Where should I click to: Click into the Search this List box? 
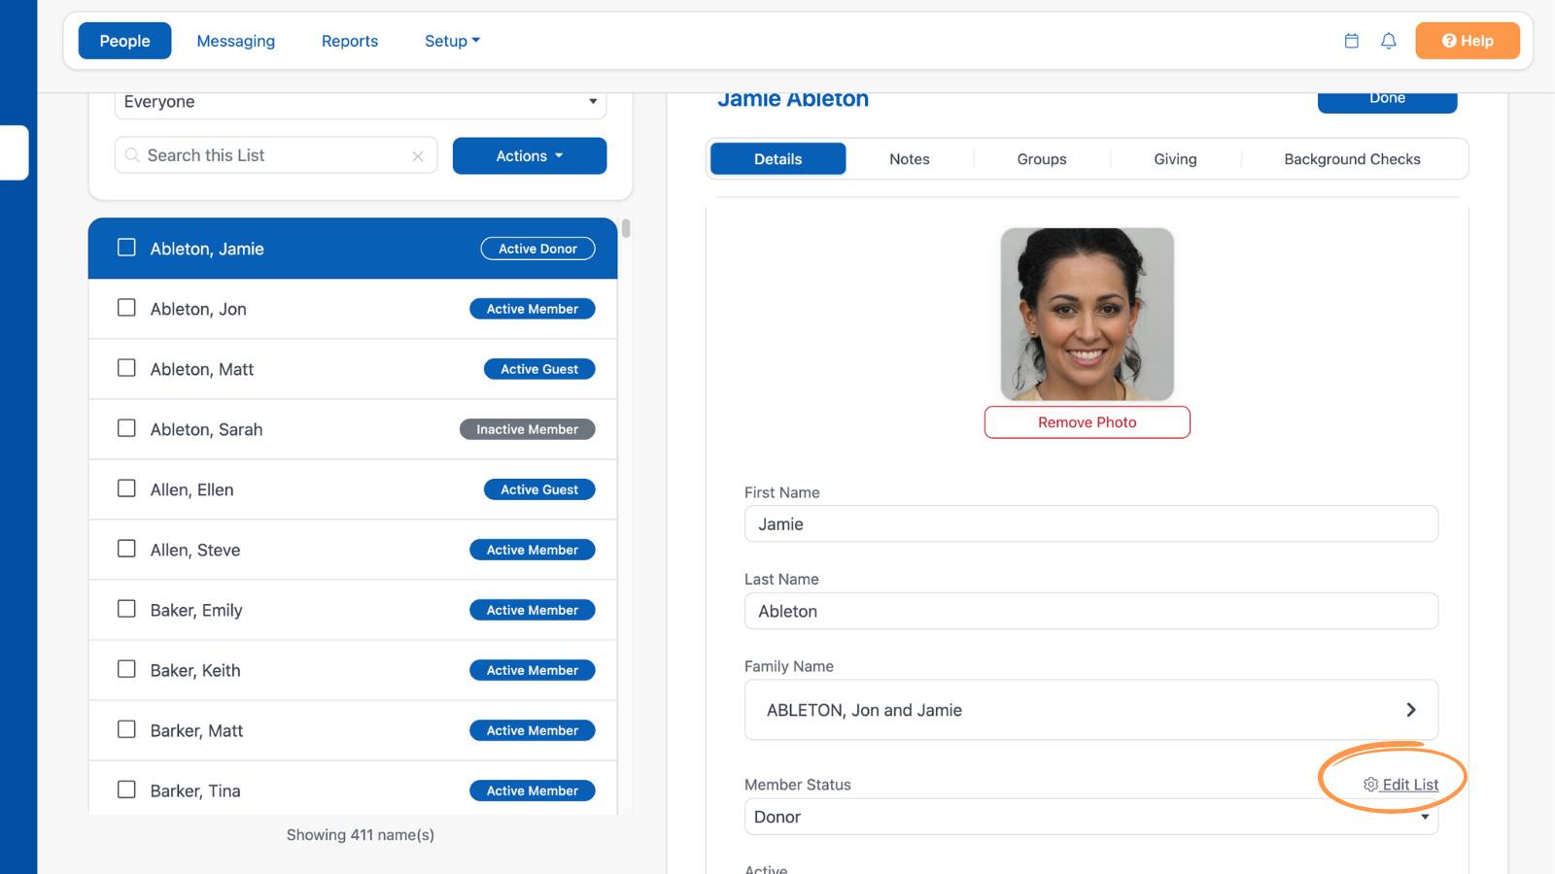coord(276,155)
